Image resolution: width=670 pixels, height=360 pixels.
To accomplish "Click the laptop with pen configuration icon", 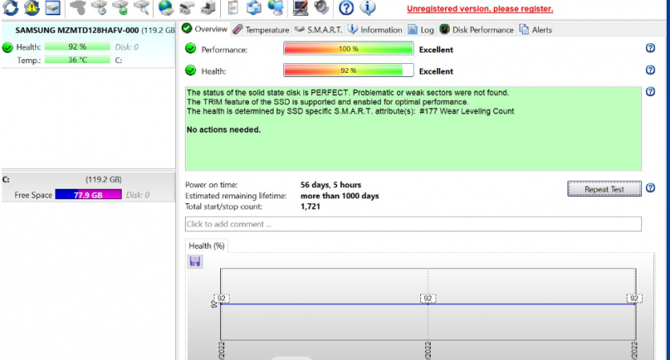I will 300,8.
